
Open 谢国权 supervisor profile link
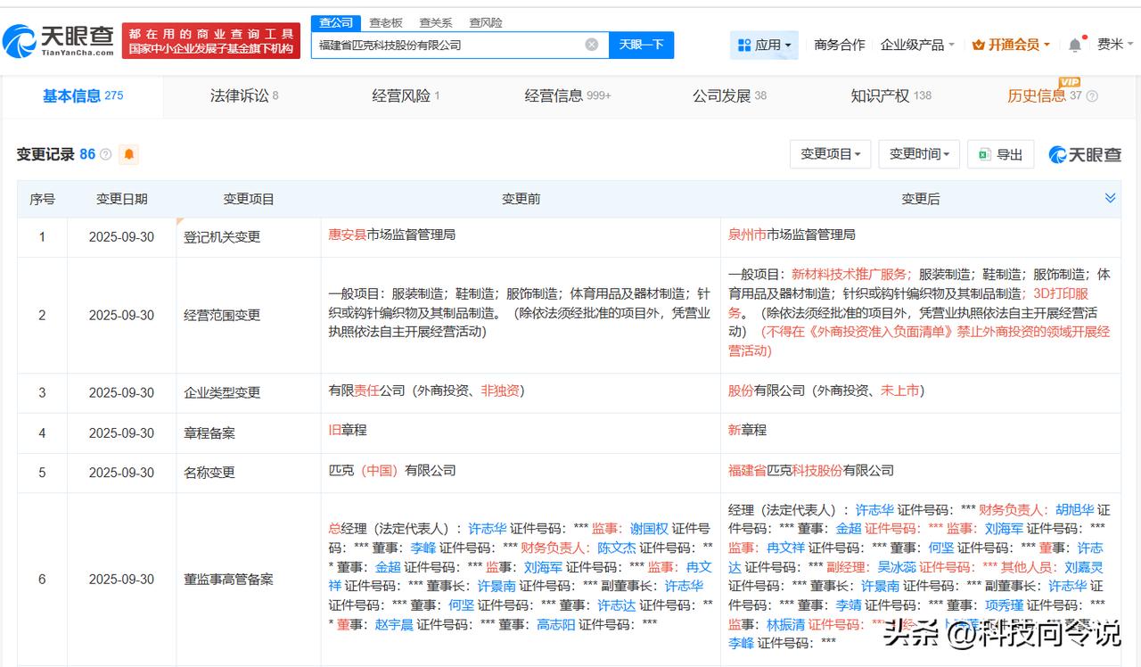[x=649, y=529]
